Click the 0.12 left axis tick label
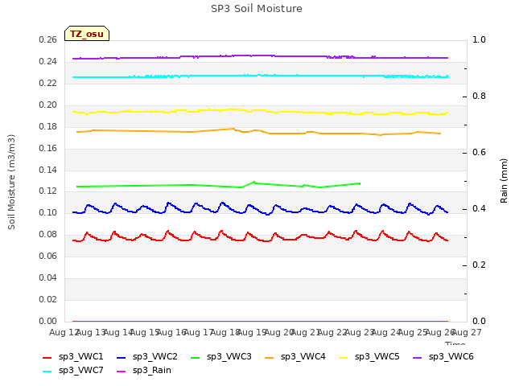 click(x=47, y=191)
